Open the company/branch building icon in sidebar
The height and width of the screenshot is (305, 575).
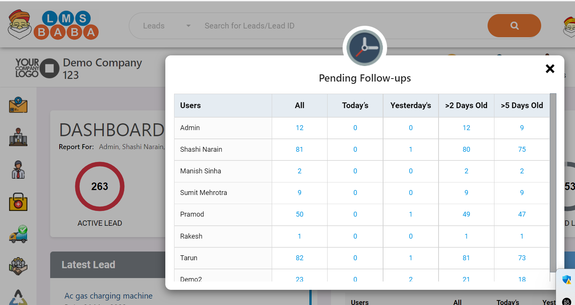(x=18, y=137)
